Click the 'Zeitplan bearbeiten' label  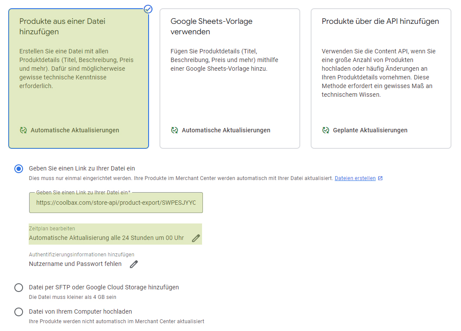(52, 229)
